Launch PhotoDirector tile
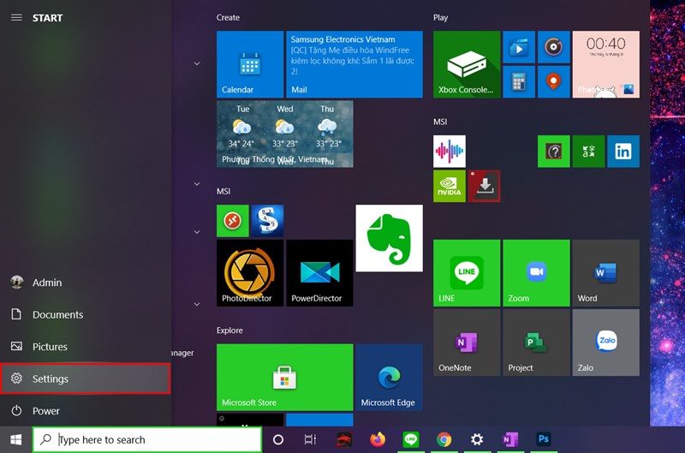685x453 pixels. point(250,273)
